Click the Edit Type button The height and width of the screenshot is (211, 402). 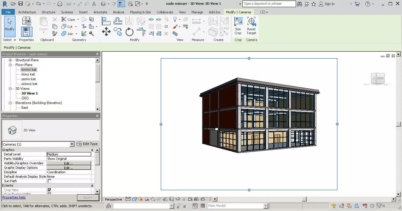point(87,144)
